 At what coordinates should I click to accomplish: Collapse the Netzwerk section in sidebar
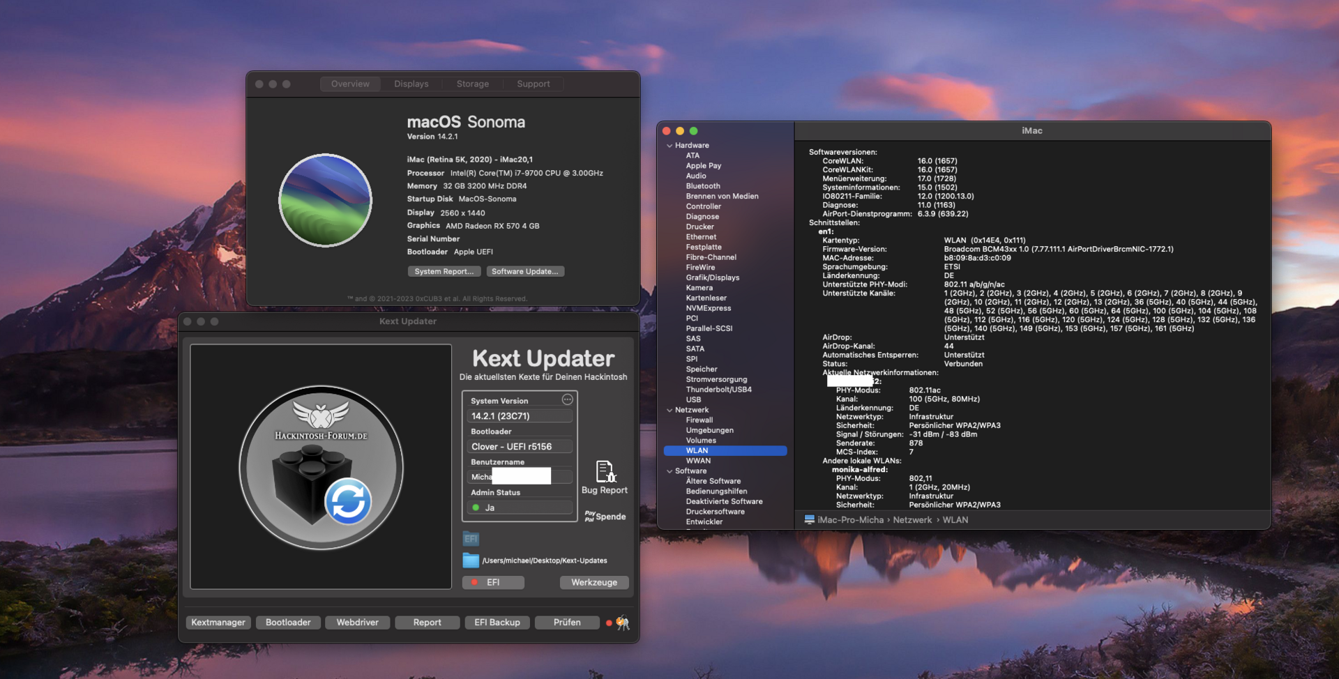[x=669, y=410]
